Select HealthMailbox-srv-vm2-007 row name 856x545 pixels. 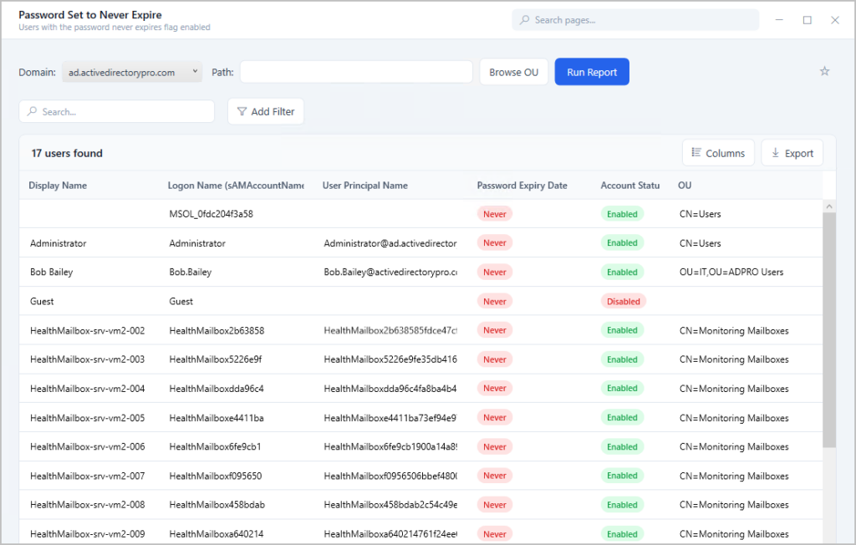point(87,476)
